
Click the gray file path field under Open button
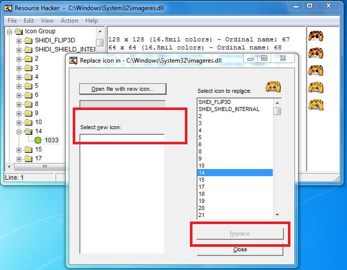[122, 104]
